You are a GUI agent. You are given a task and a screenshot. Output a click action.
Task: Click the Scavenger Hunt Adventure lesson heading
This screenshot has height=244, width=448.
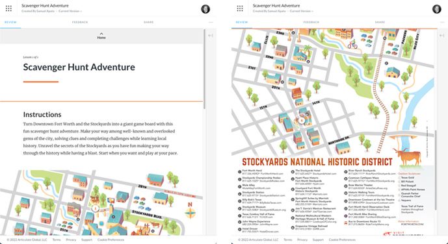pos(79,67)
